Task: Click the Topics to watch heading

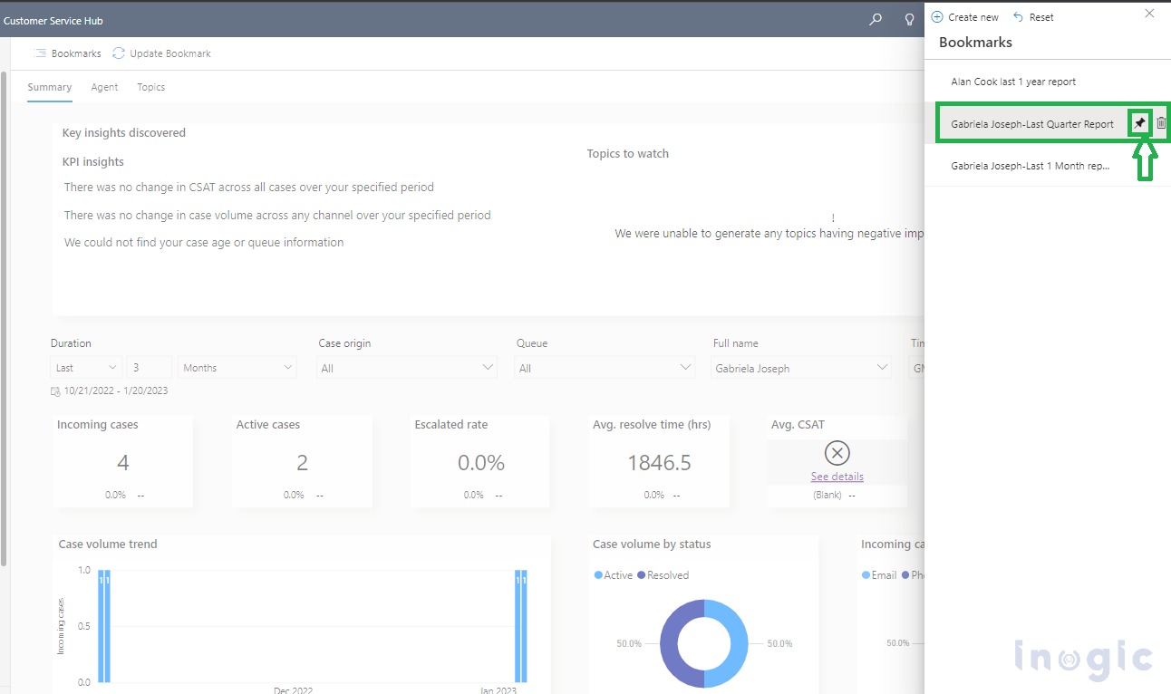Action: [628, 154]
